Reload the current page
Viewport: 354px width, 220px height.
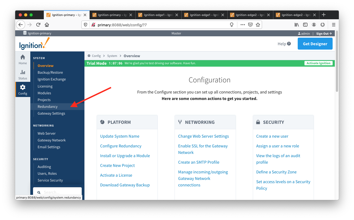click(38, 25)
